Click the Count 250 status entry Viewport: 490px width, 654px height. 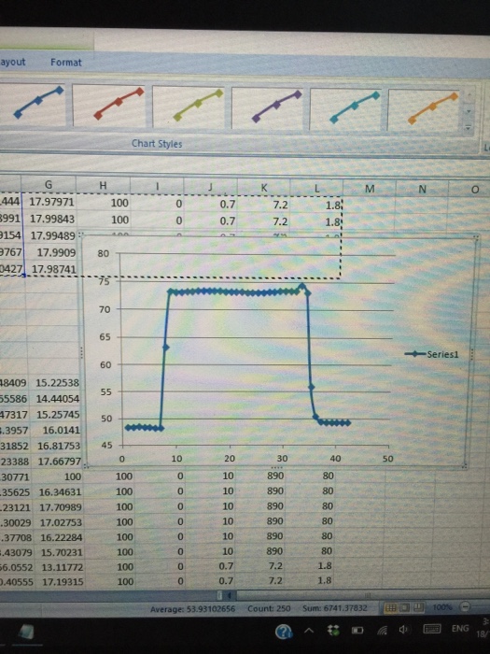click(269, 608)
